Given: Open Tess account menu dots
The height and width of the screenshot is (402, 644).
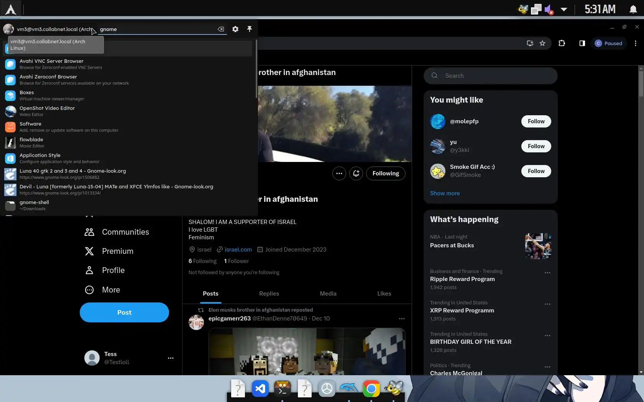Looking at the screenshot, I should click(171, 358).
